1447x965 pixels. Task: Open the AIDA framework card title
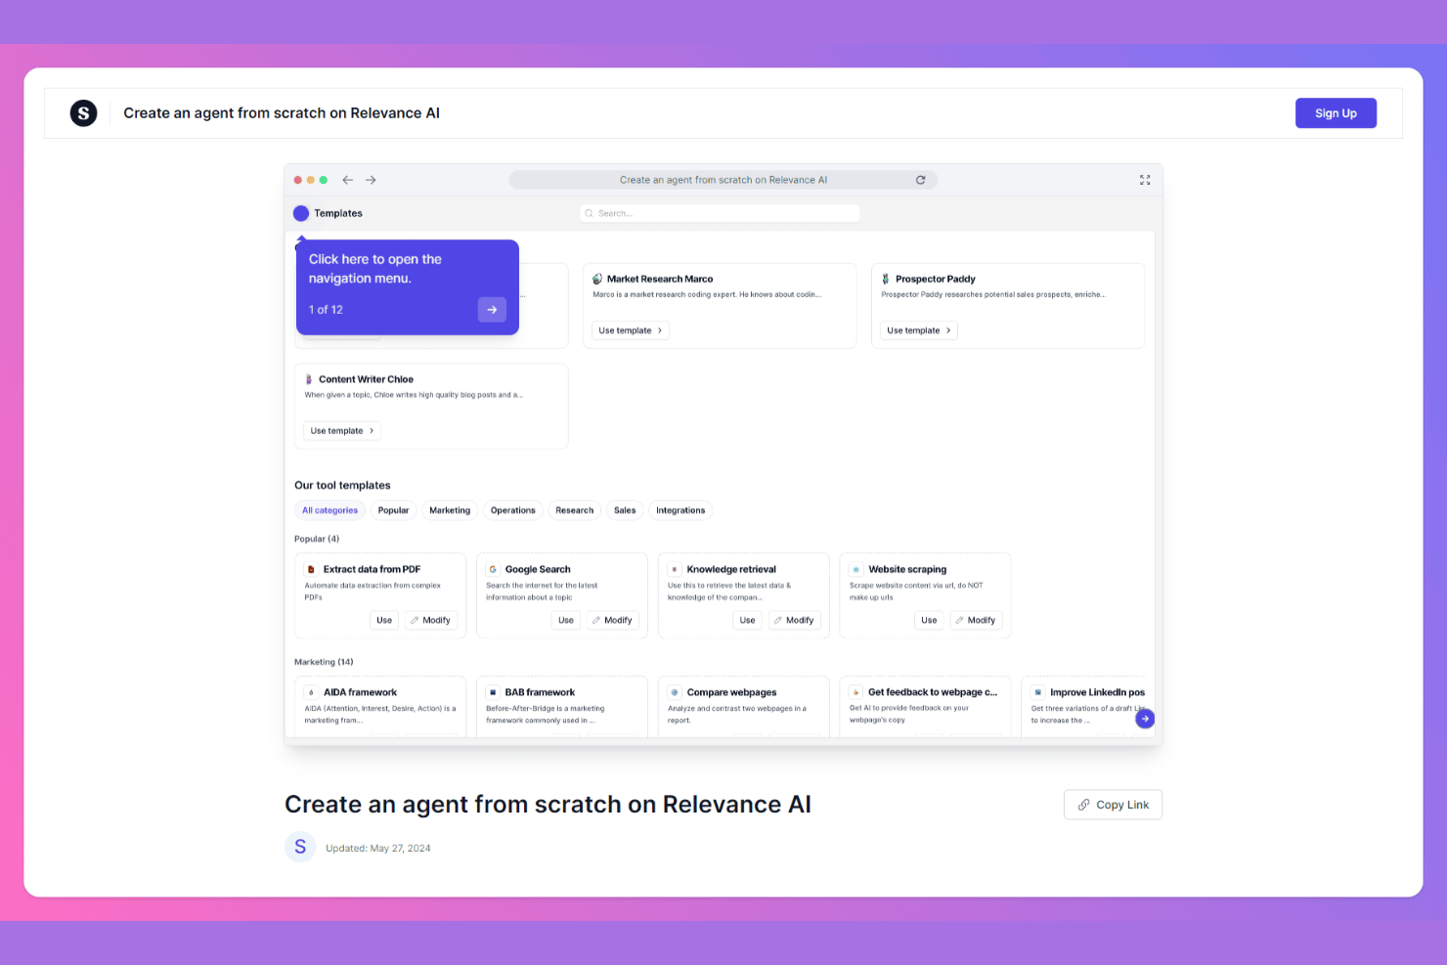360,692
